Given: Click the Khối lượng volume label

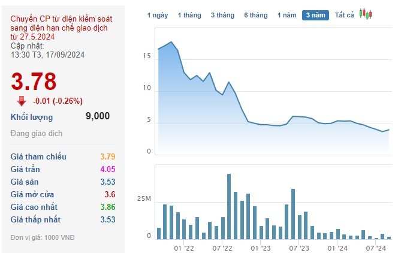Looking at the screenshot, I should pos(32,117).
